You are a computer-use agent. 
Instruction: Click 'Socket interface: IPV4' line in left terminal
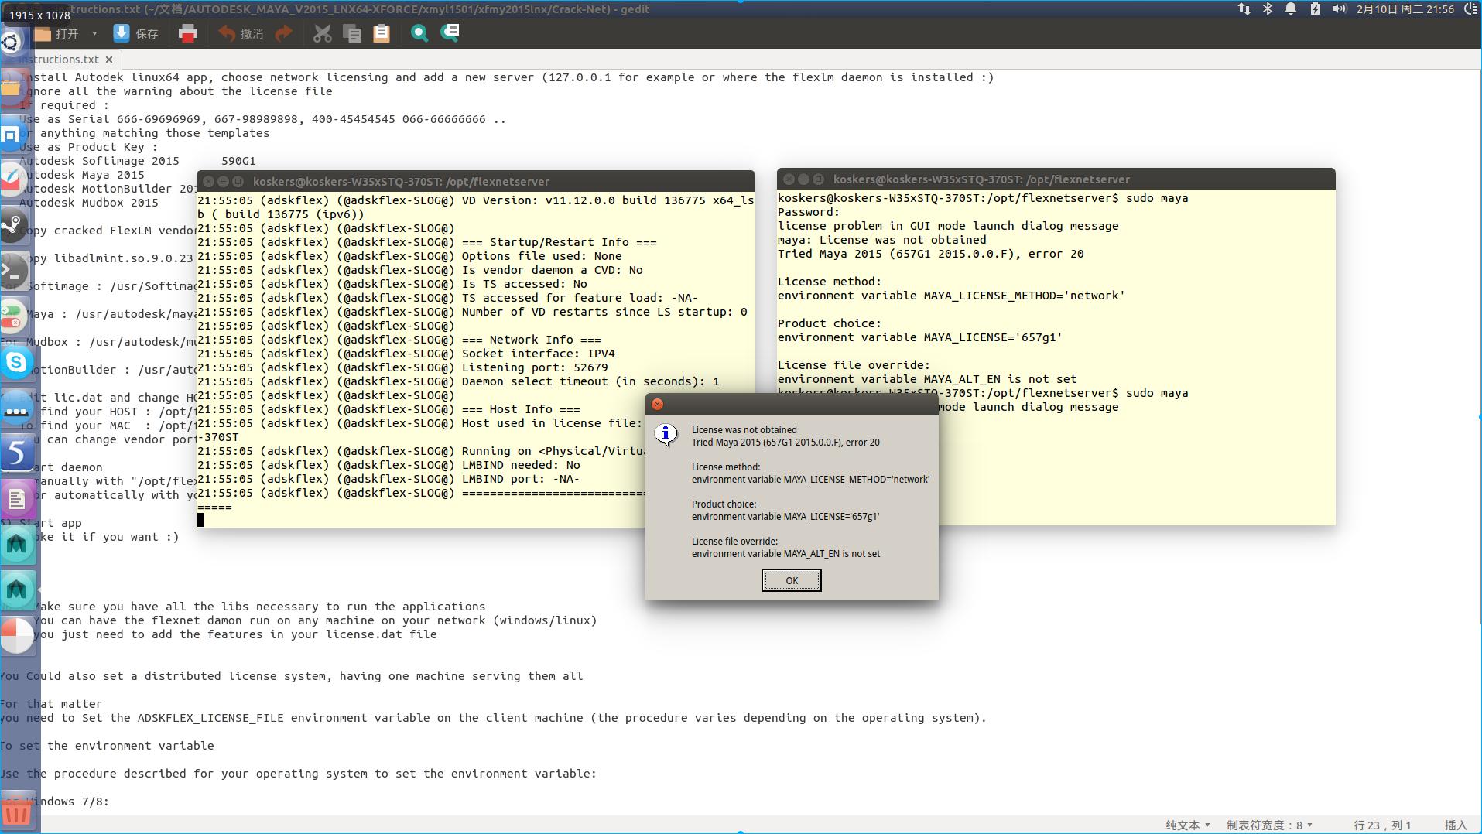[x=539, y=354]
